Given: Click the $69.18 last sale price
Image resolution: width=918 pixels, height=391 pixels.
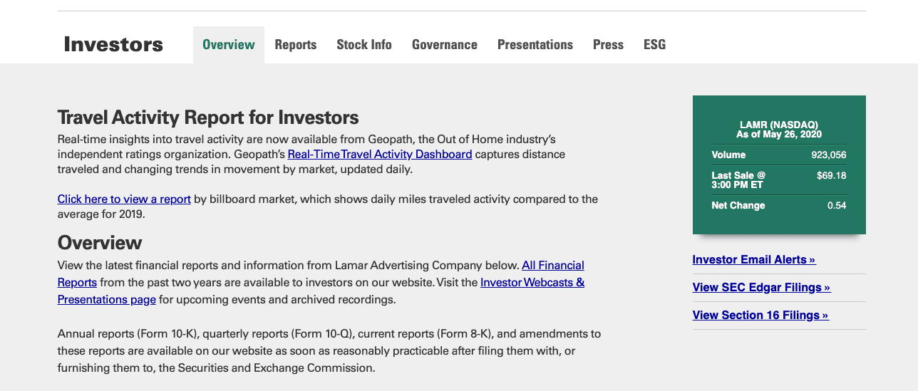Looking at the screenshot, I should click(x=831, y=175).
